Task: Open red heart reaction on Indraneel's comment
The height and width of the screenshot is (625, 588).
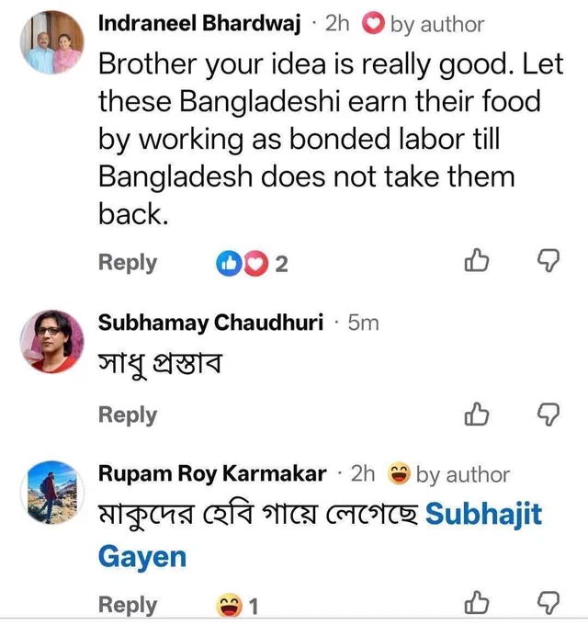Action: (255, 264)
